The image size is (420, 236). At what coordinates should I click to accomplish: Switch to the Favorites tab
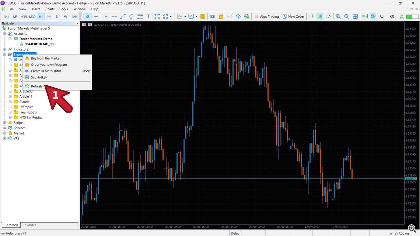click(x=30, y=225)
